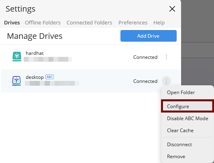Disable ABC Mode for the desktop drive

point(188,118)
